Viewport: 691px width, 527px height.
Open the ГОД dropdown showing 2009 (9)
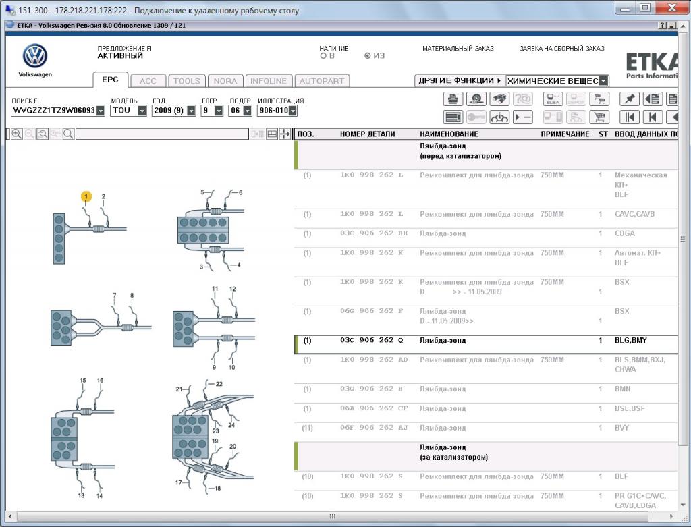191,111
